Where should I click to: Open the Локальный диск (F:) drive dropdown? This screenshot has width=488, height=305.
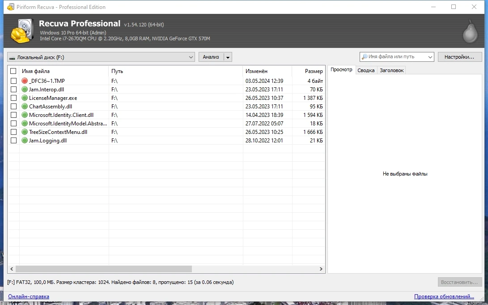[x=101, y=57]
